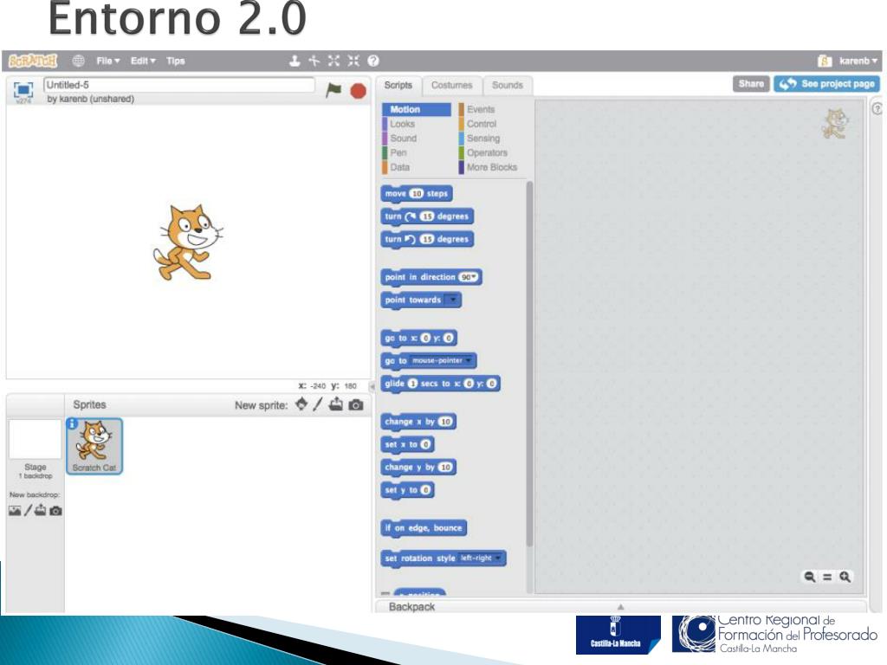Viewport: 887px width, 665px height.
Task: Select the Pen block category
Action: pyautogui.click(x=398, y=152)
